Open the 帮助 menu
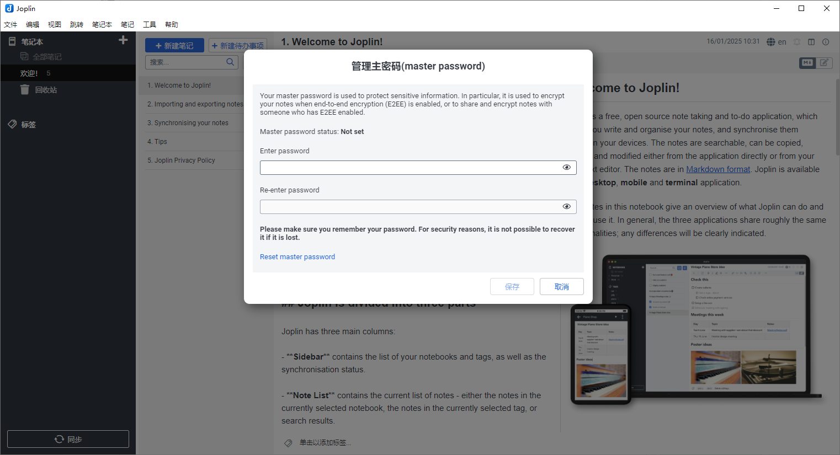This screenshot has width=840, height=455. pos(172,25)
